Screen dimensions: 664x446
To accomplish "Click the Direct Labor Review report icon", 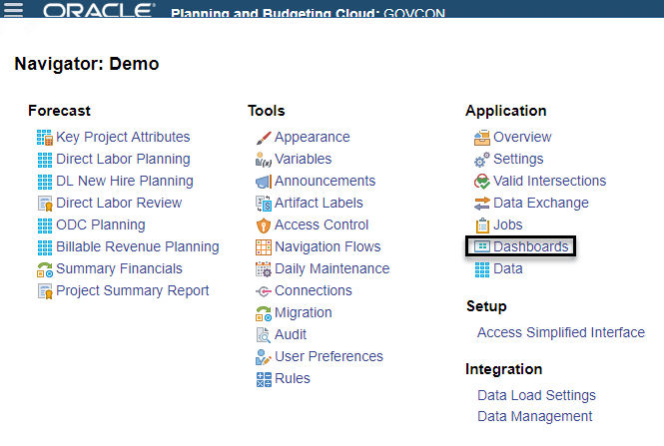I will [45, 204].
